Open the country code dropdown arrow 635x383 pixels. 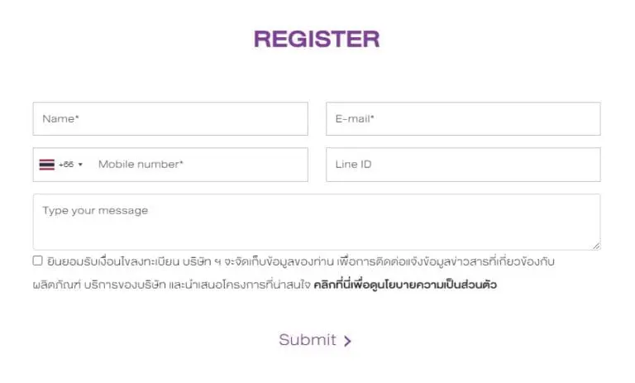80,165
